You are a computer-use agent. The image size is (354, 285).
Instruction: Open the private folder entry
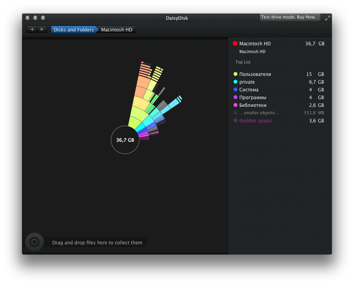pyautogui.click(x=247, y=82)
